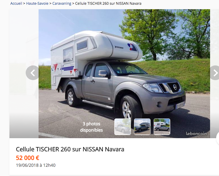This screenshot has width=219, height=176.
Task: Click the listing title Cellule TISCHER 260
Action: tap(70, 149)
